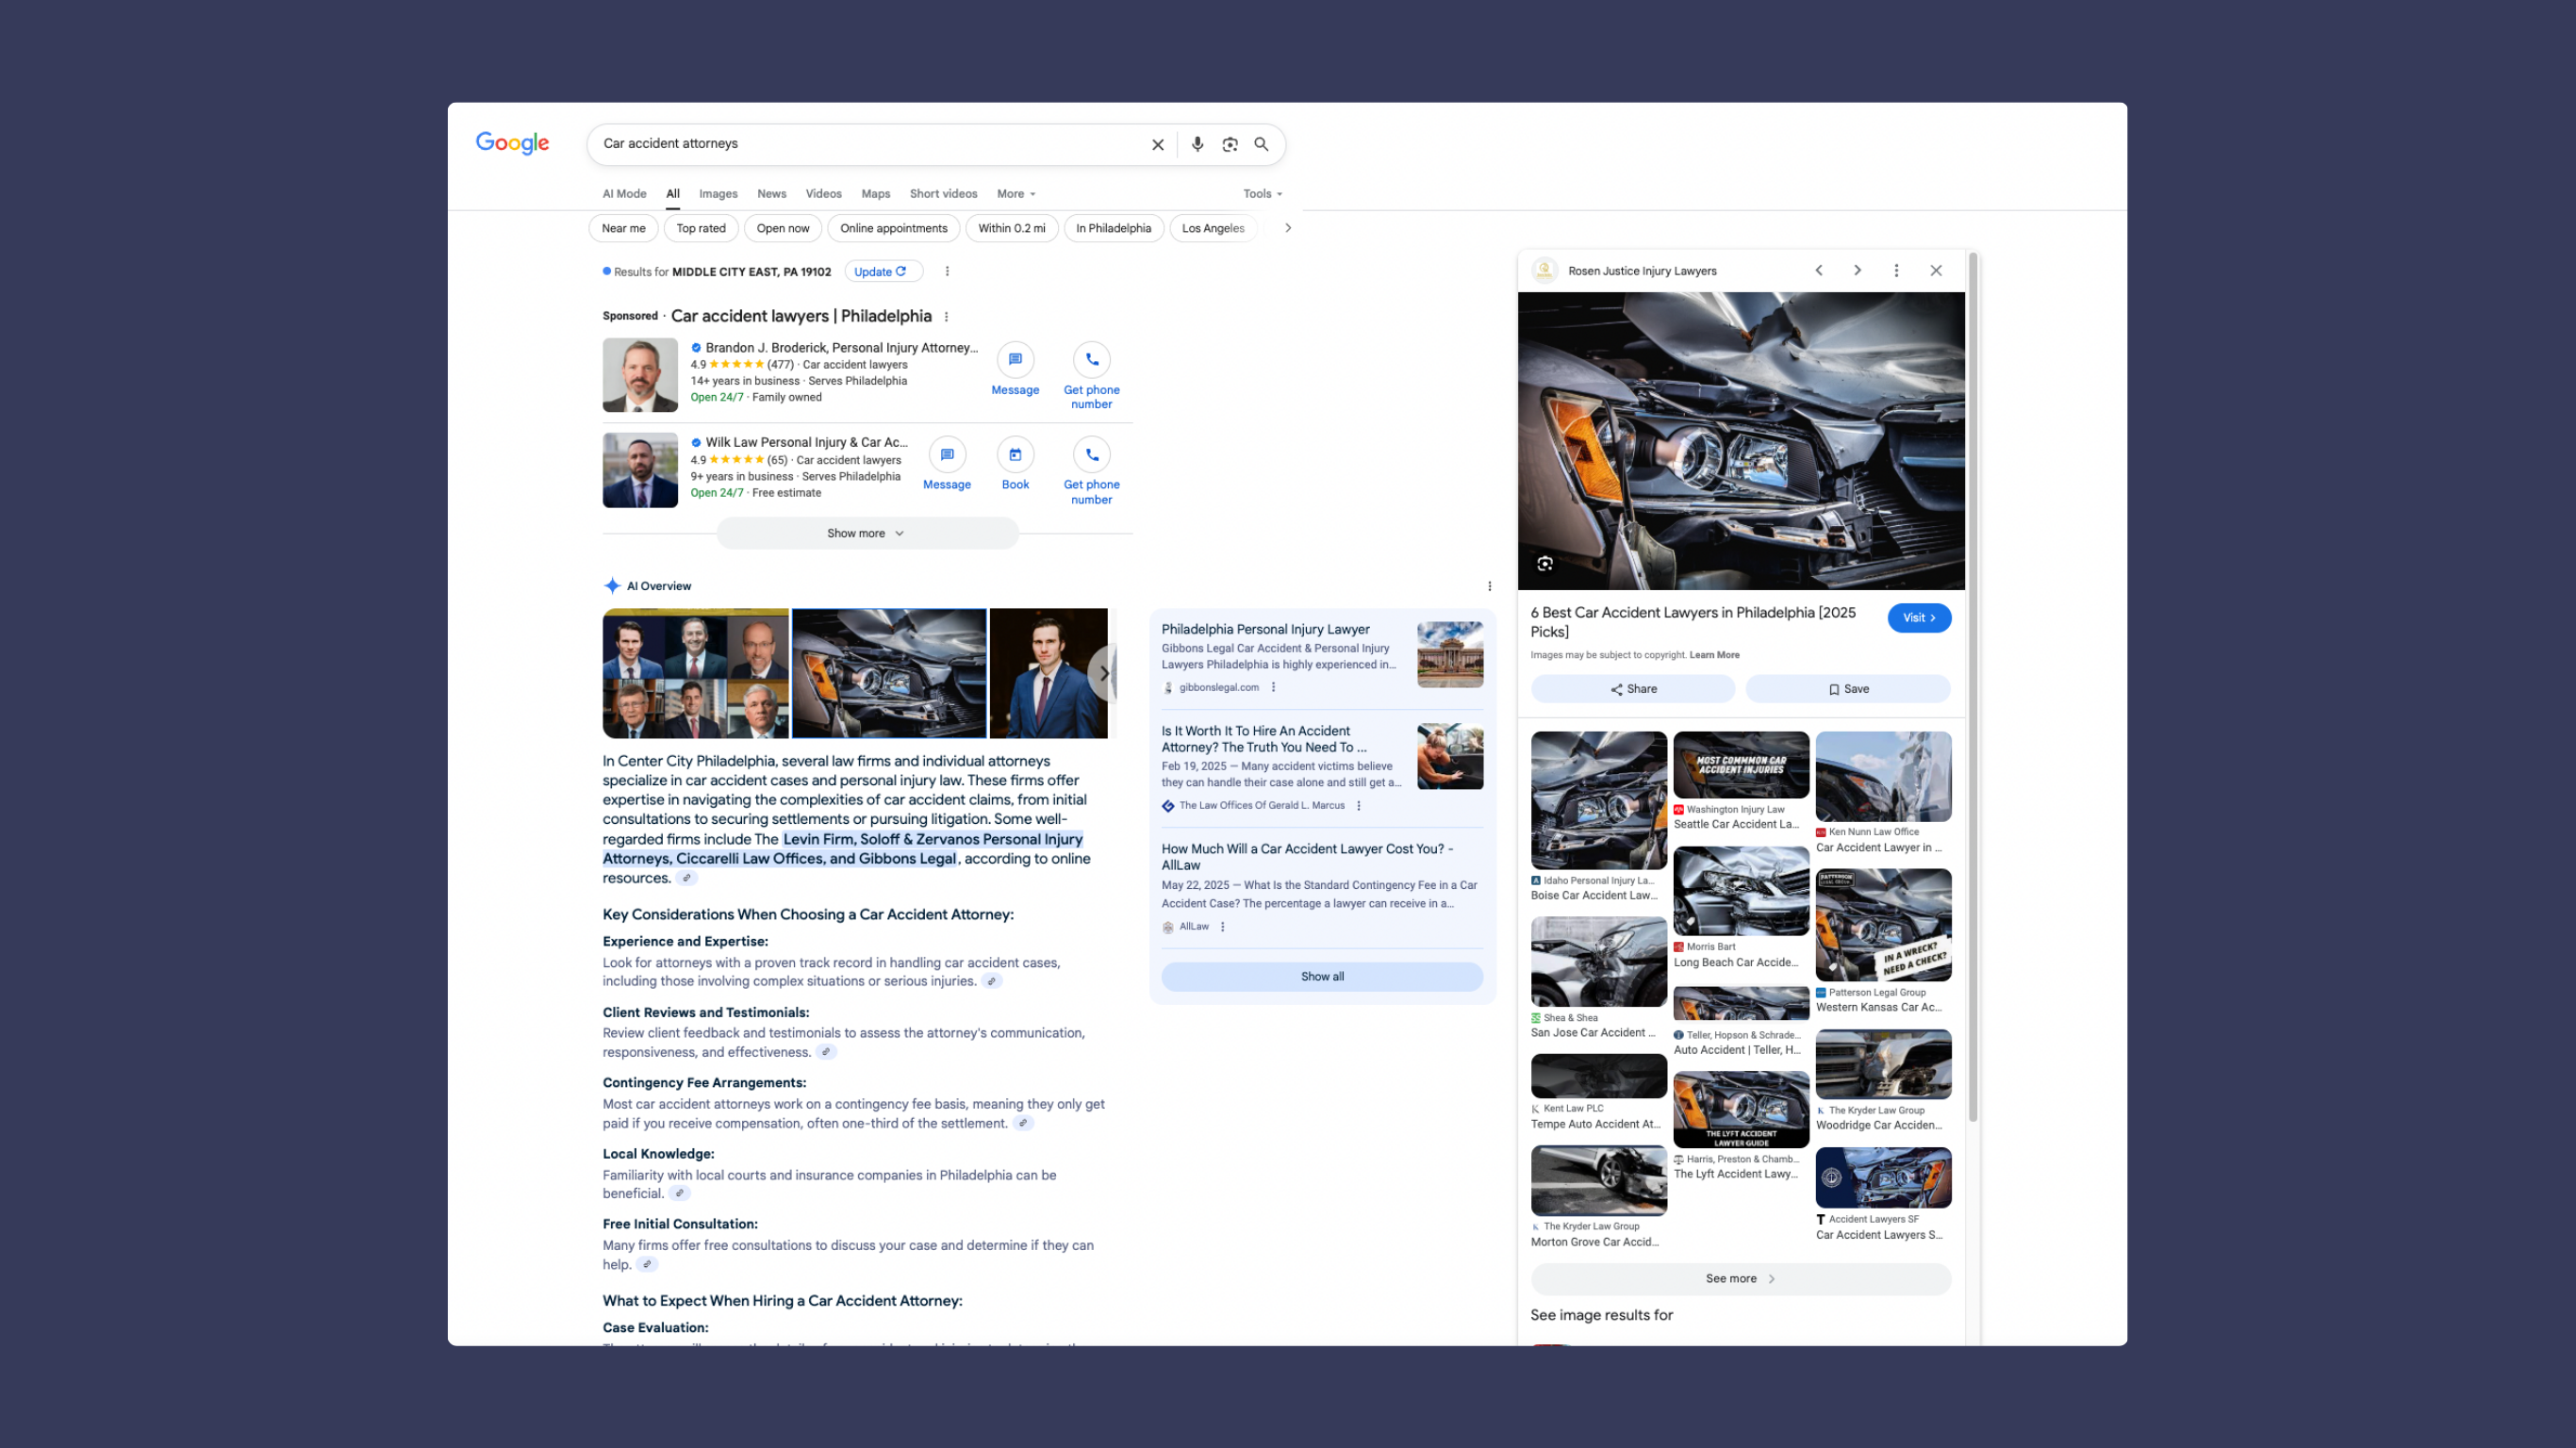2576x1448 pixels.
Task: Toggle the Open now filter chip
Action: [x=782, y=228]
